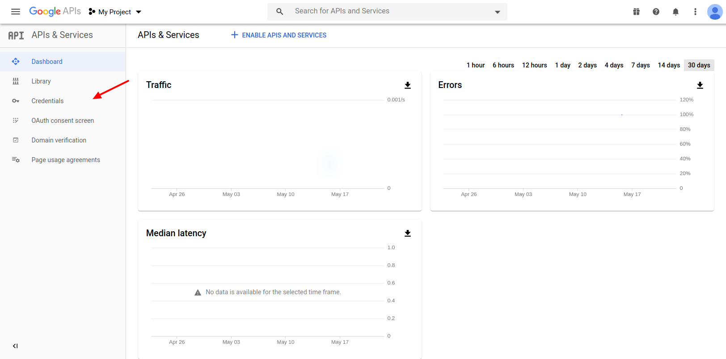Open the hamburger navigation menu
This screenshot has width=726, height=359.
point(16,12)
